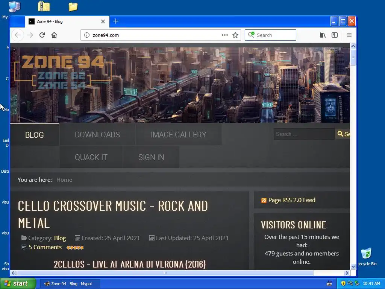The width and height of the screenshot is (385, 289).
Task: Click the security shield tray icon
Action: [x=343, y=283]
